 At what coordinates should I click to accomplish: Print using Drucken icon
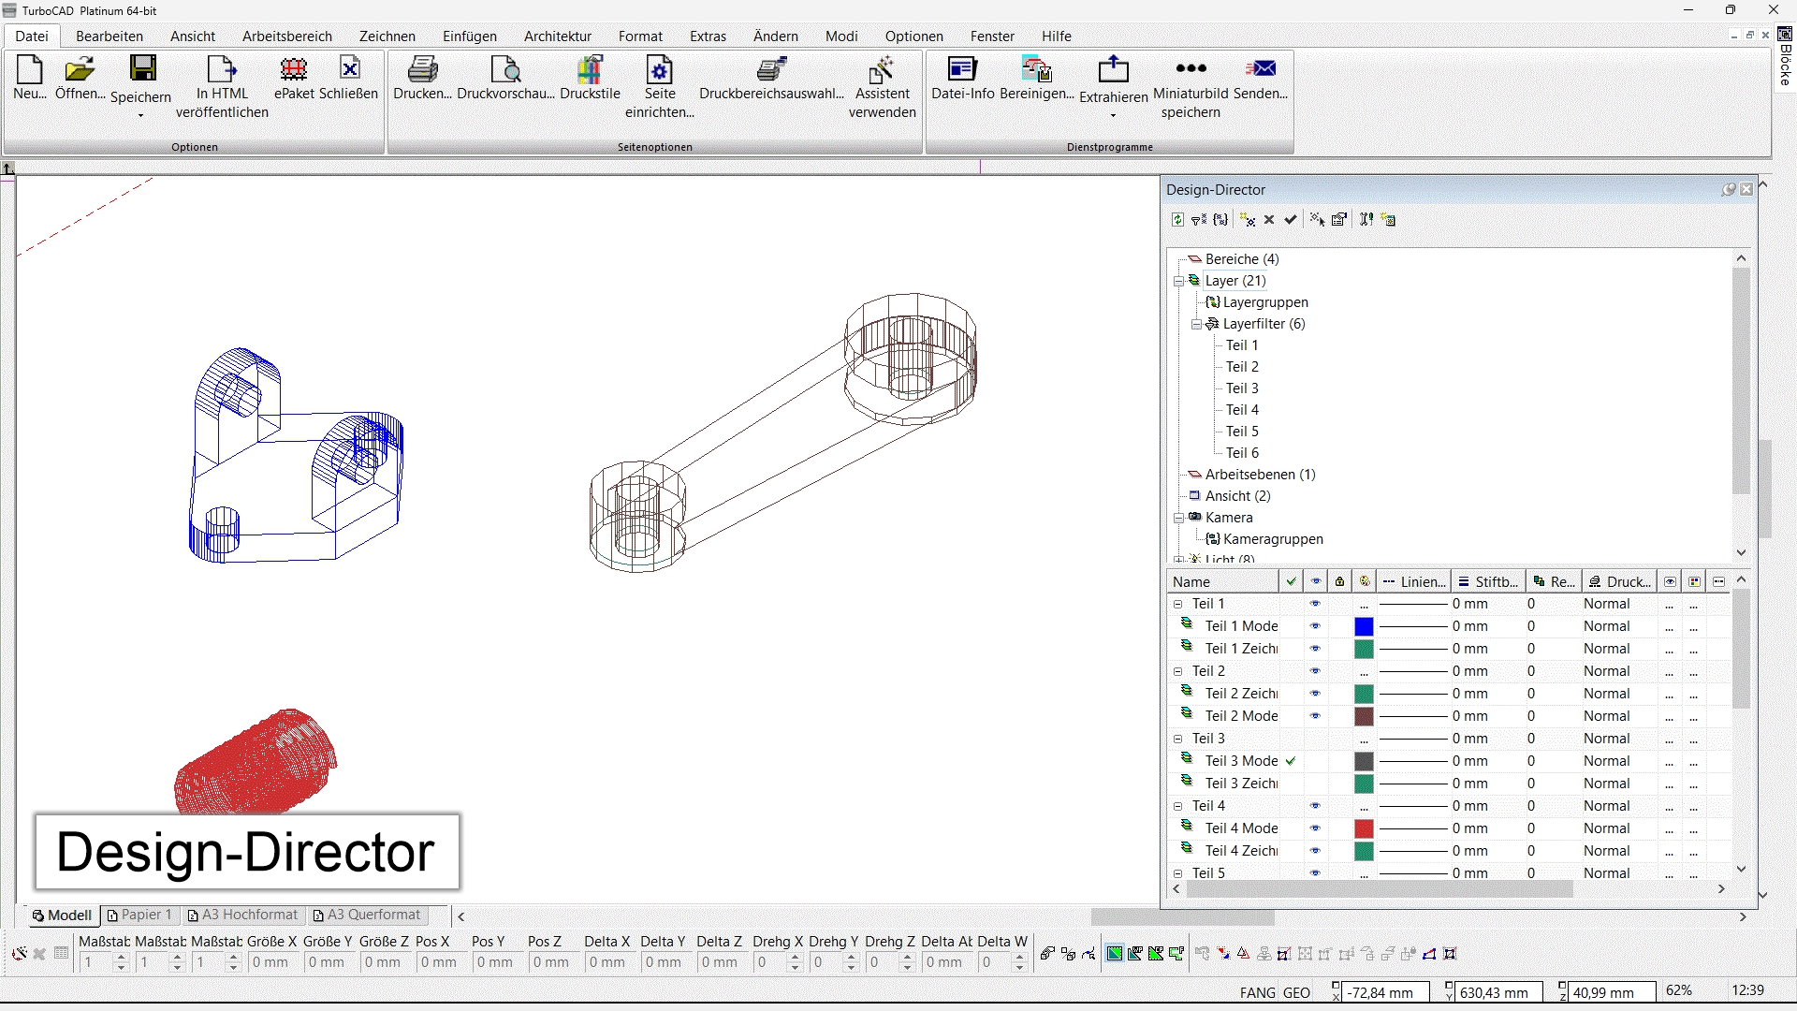[422, 70]
